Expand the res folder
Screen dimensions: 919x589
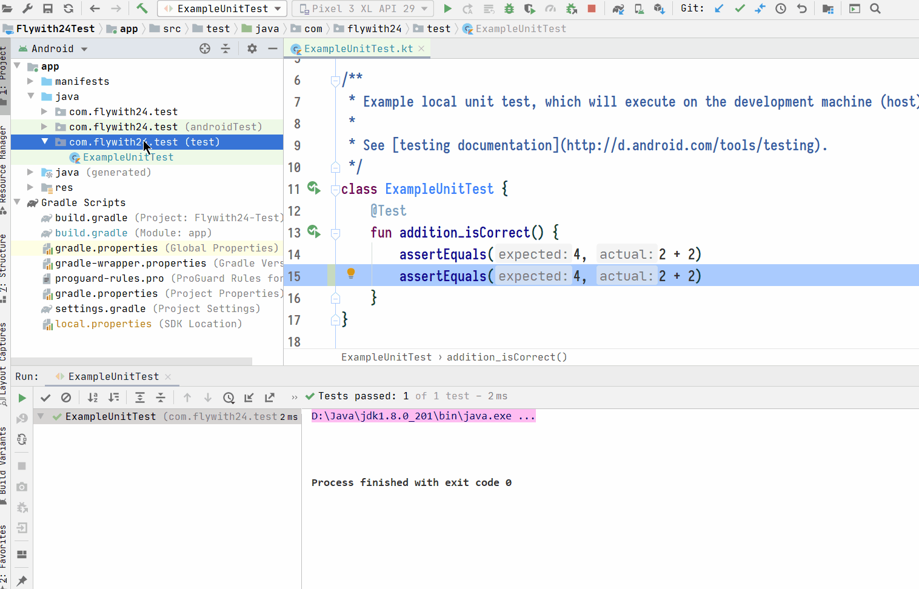pyautogui.click(x=30, y=187)
